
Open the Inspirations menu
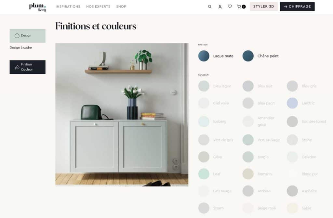click(x=68, y=6)
